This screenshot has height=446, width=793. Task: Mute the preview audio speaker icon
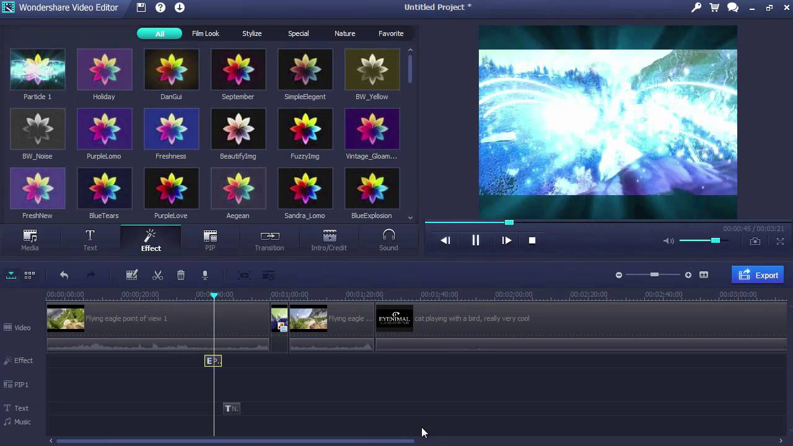pos(668,240)
